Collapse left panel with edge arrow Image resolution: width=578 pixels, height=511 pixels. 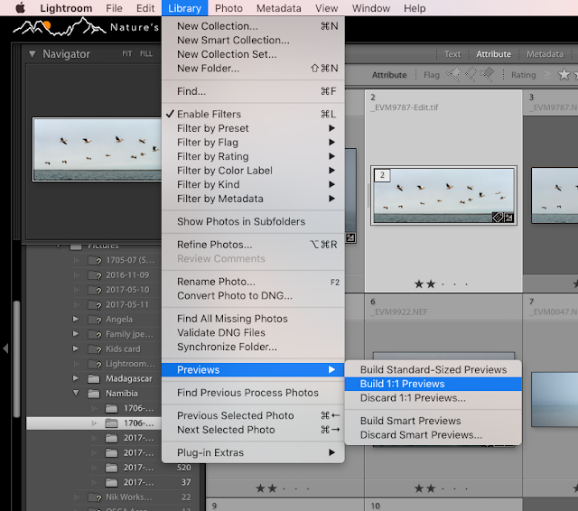5,348
